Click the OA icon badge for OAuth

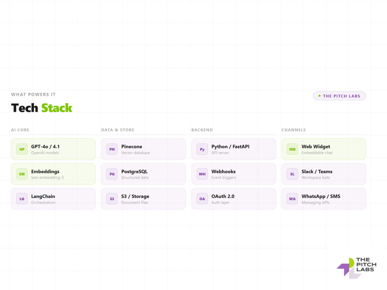pyautogui.click(x=202, y=199)
